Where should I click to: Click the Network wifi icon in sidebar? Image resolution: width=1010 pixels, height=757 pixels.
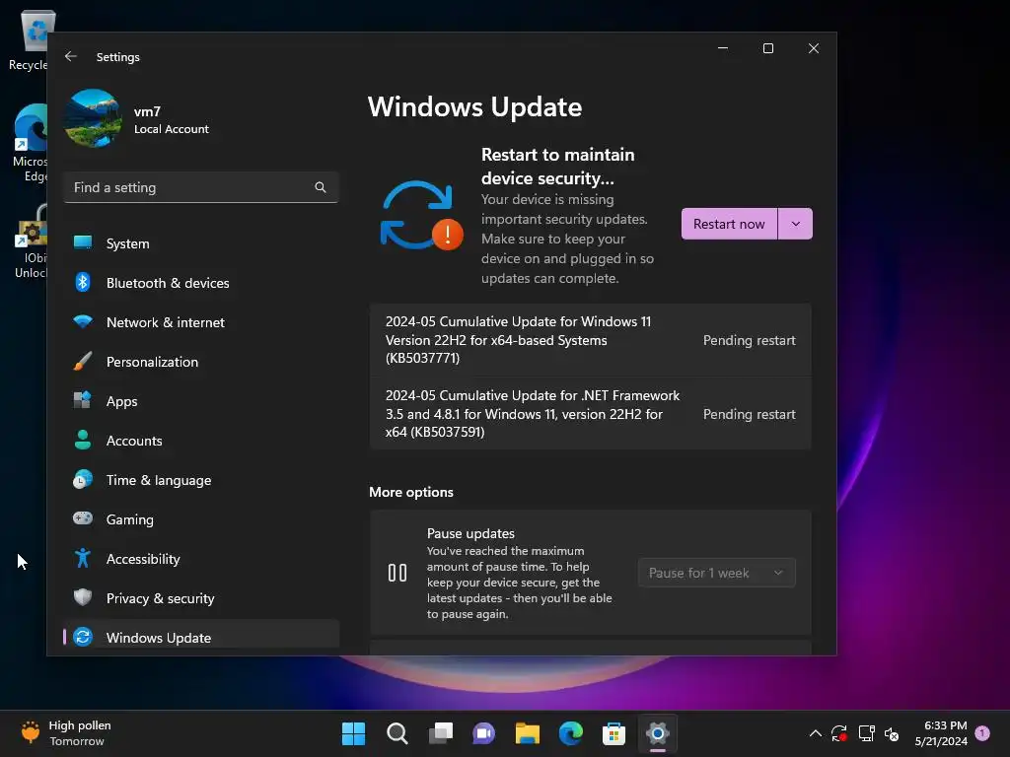pos(83,321)
